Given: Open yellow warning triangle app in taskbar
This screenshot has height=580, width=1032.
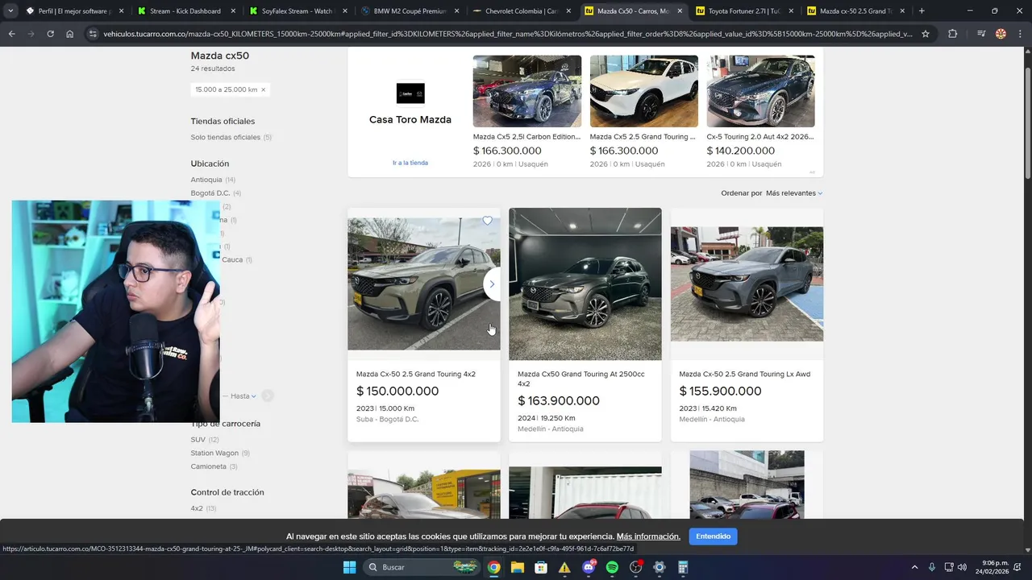Looking at the screenshot, I should [x=564, y=567].
